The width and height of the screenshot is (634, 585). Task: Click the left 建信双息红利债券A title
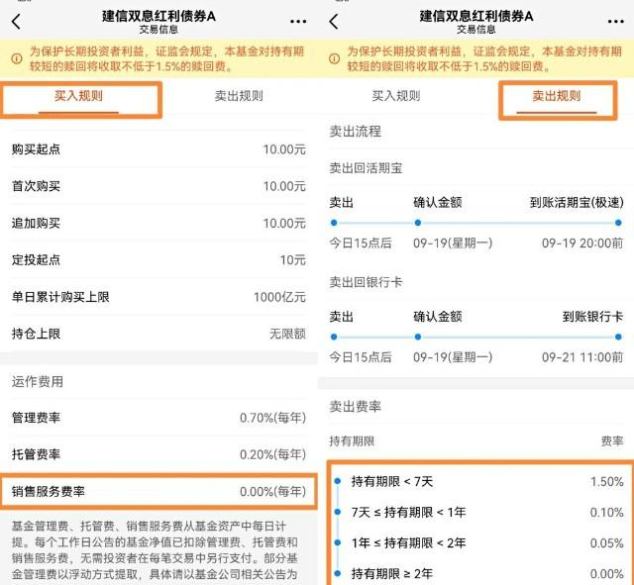[x=158, y=16]
